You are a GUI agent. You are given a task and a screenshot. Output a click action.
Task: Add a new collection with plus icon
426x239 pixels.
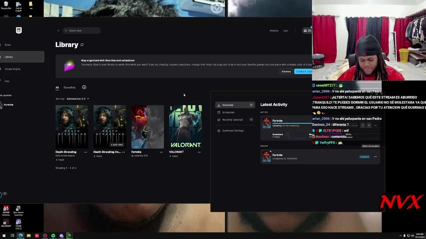click(x=84, y=87)
